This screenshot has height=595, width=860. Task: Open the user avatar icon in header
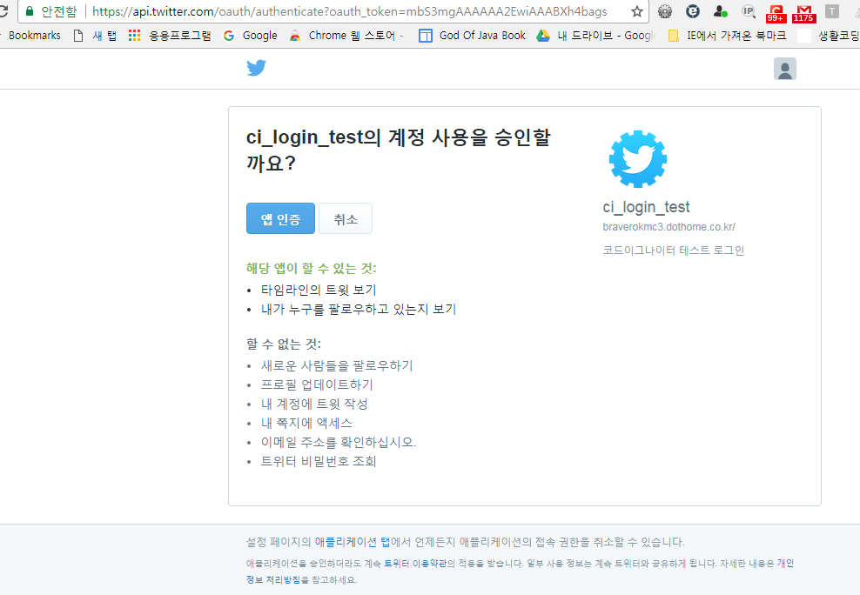pyautogui.click(x=785, y=69)
